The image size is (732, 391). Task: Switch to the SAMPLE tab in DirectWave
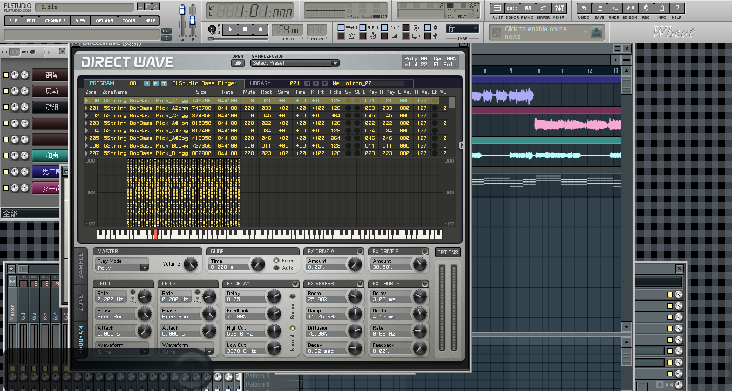(x=81, y=266)
